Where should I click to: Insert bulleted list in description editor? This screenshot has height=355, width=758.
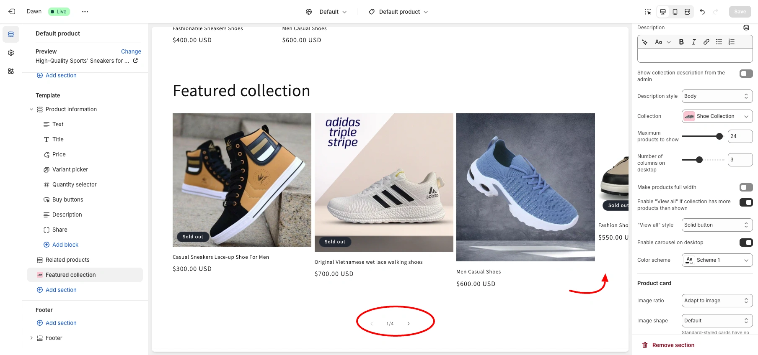pos(719,42)
